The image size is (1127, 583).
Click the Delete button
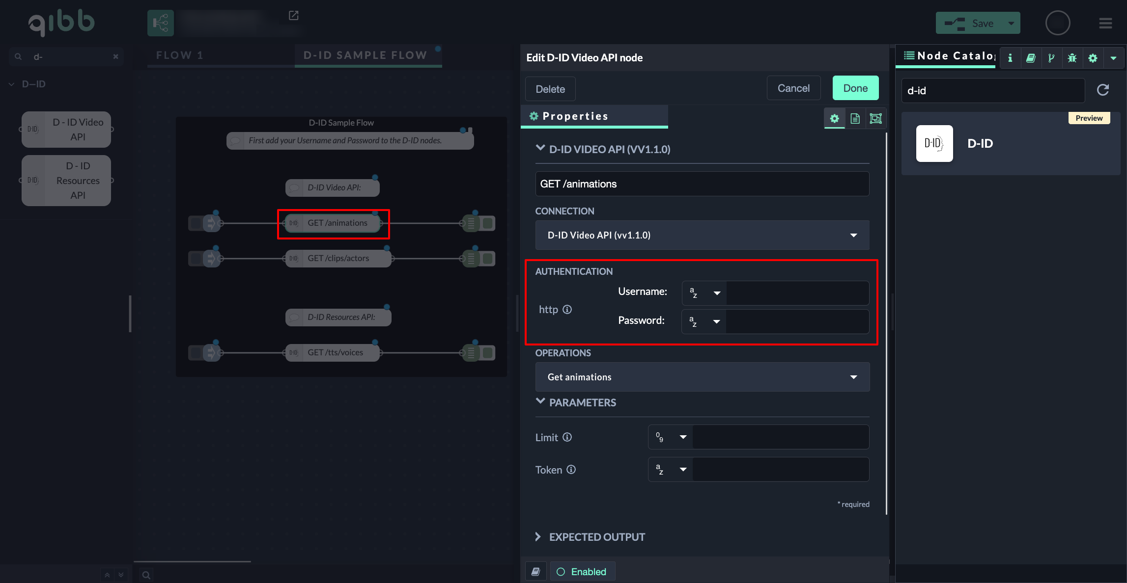[x=550, y=89]
